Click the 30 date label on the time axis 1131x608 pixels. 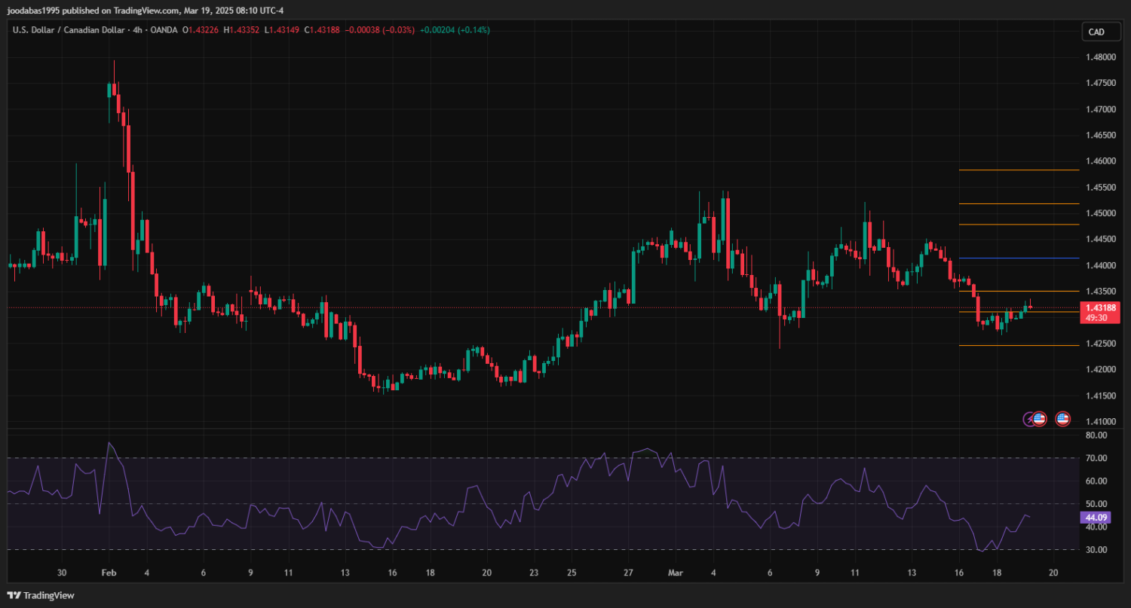click(62, 573)
